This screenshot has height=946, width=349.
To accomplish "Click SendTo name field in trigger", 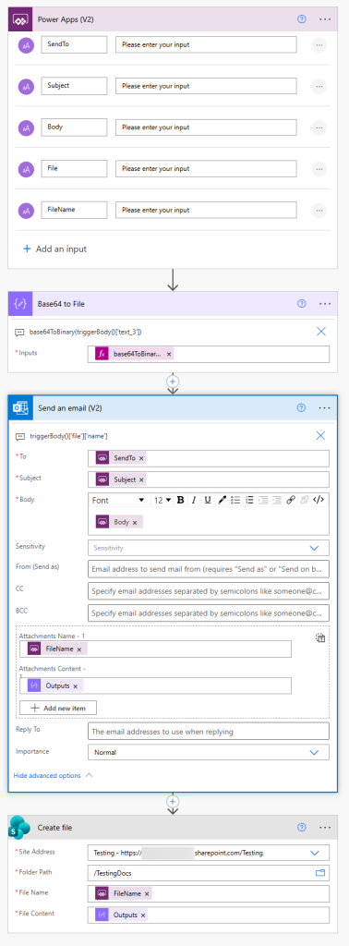I will tap(74, 44).
